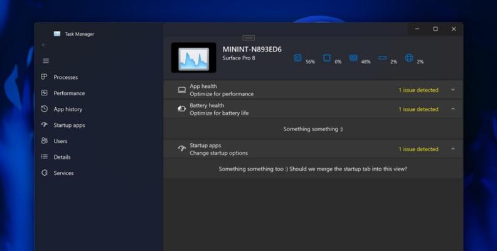This screenshot has width=497, height=251.
Task: Click the 'Change startup options' text
Action: click(x=219, y=152)
